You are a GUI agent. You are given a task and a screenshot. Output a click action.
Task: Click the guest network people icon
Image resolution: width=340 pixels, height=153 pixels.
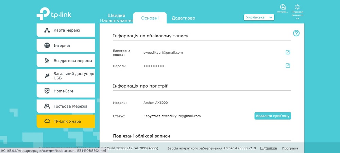click(47, 106)
